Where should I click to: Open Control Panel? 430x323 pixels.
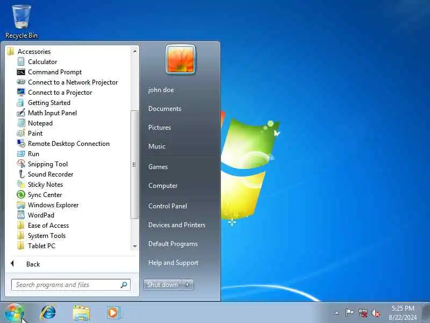pos(168,206)
